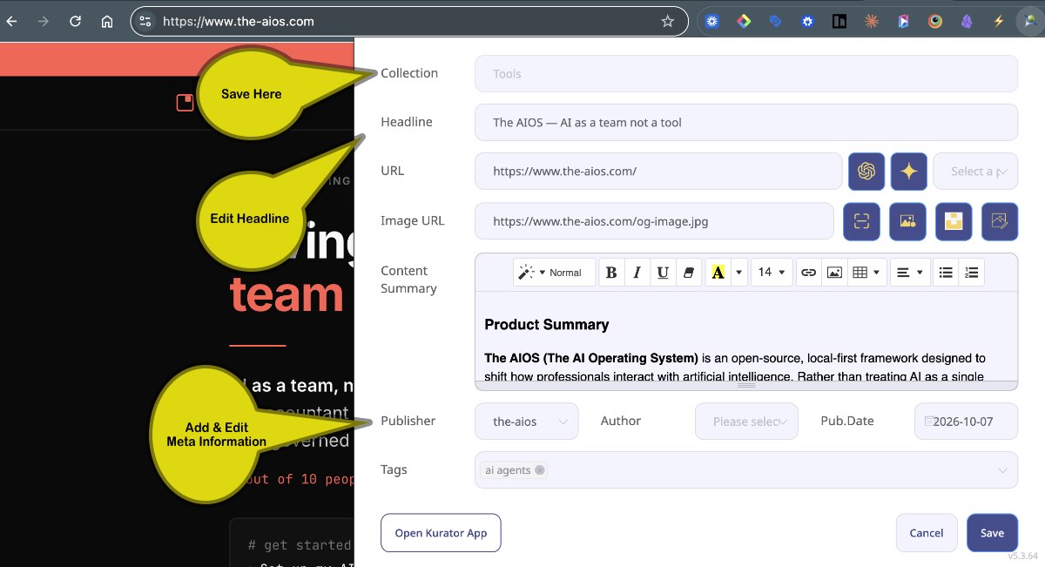Viewport: 1045px width, 567px height.
Task: Click the browser address bar
Action: [x=408, y=21]
